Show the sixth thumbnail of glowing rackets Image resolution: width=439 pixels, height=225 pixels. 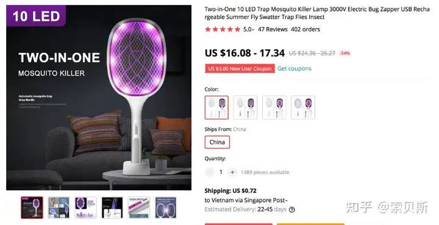tap(166, 207)
